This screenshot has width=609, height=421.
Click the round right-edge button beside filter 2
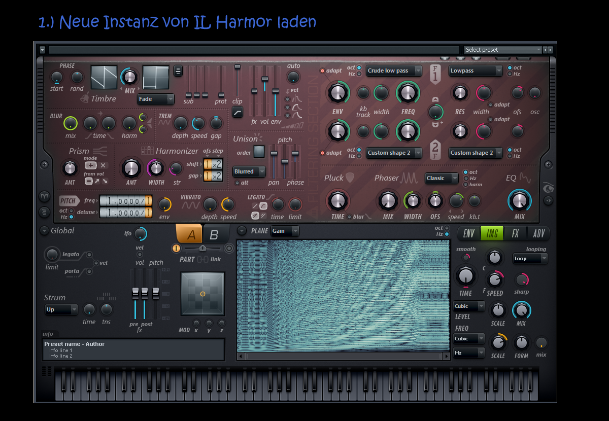click(x=548, y=165)
